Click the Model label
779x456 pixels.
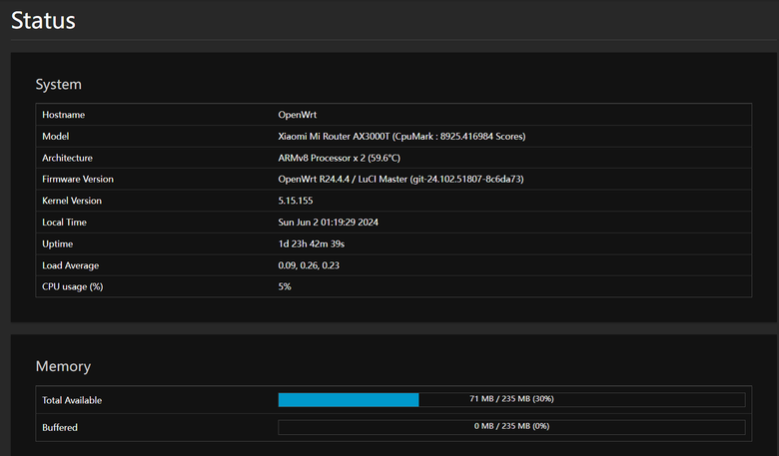pyautogui.click(x=55, y=136)
